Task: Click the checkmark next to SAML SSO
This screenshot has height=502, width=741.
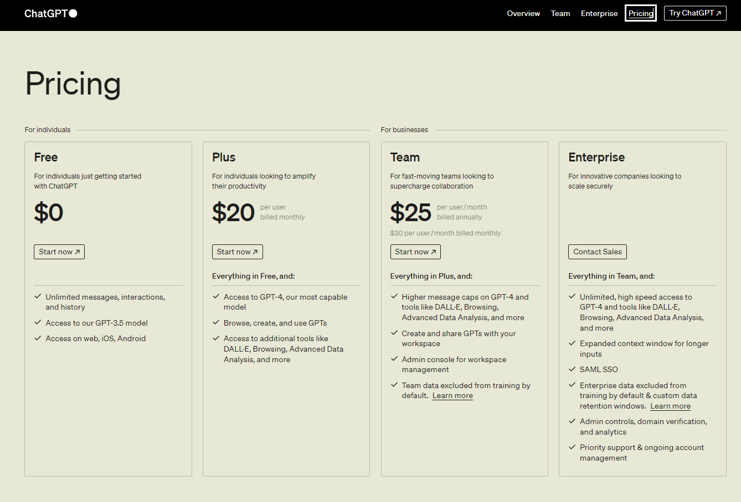Action: (x=572, y=369)
